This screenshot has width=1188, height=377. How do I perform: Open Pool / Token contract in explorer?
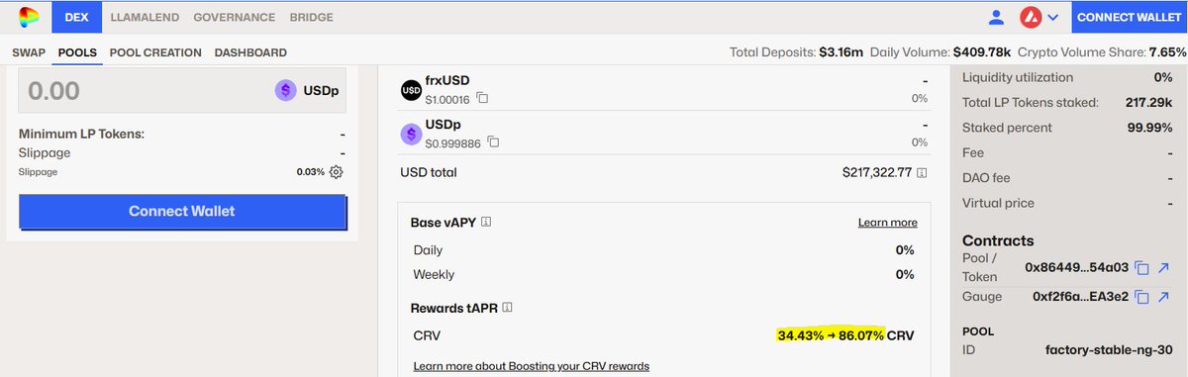(x=1163, y=268)
